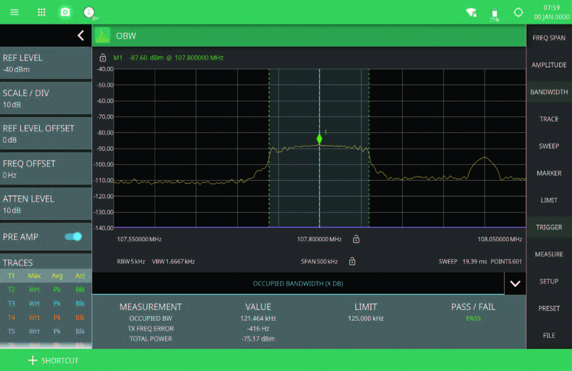Open the MARKER menu
572x371 pixels.
point(549,173)
